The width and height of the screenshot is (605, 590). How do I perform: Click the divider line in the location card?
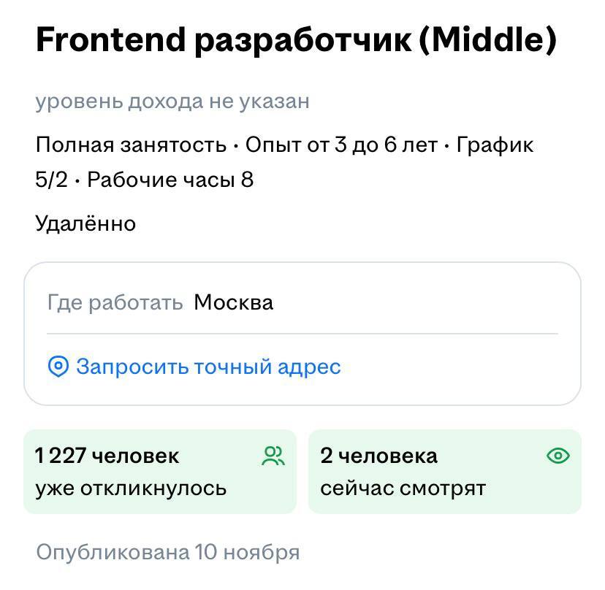[302, 334]
